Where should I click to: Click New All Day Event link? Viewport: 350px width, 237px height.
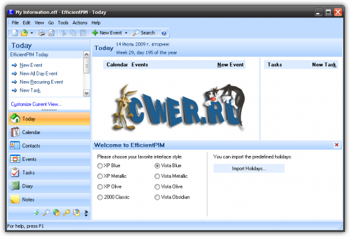point(38,74)
